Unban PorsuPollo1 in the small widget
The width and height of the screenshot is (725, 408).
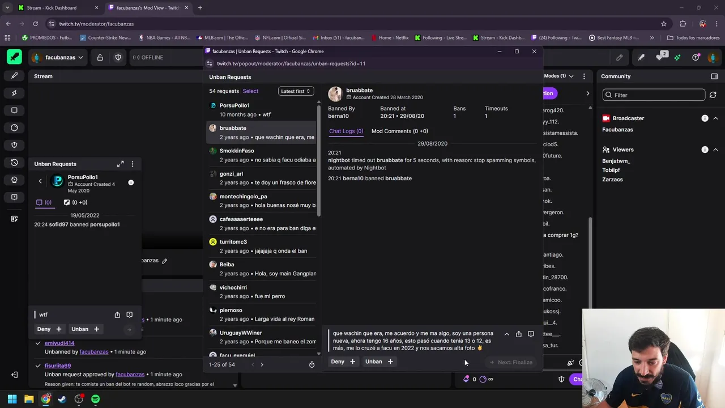point(85,329)
